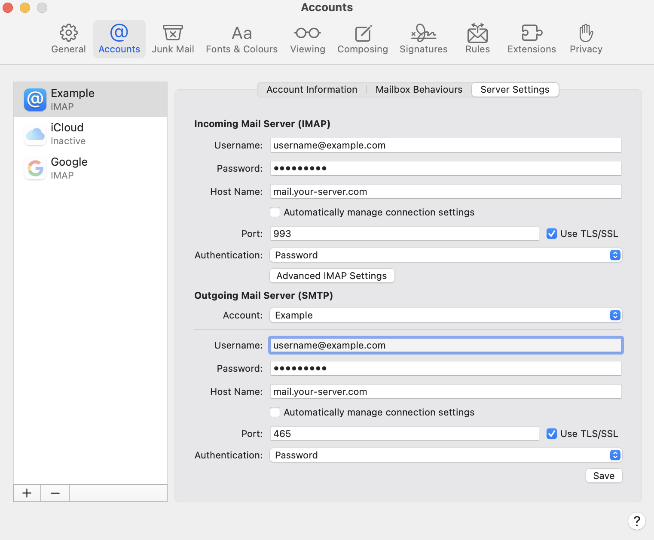Switch to Account Information tab
This screenshot has width=654, height=540.
312,89
